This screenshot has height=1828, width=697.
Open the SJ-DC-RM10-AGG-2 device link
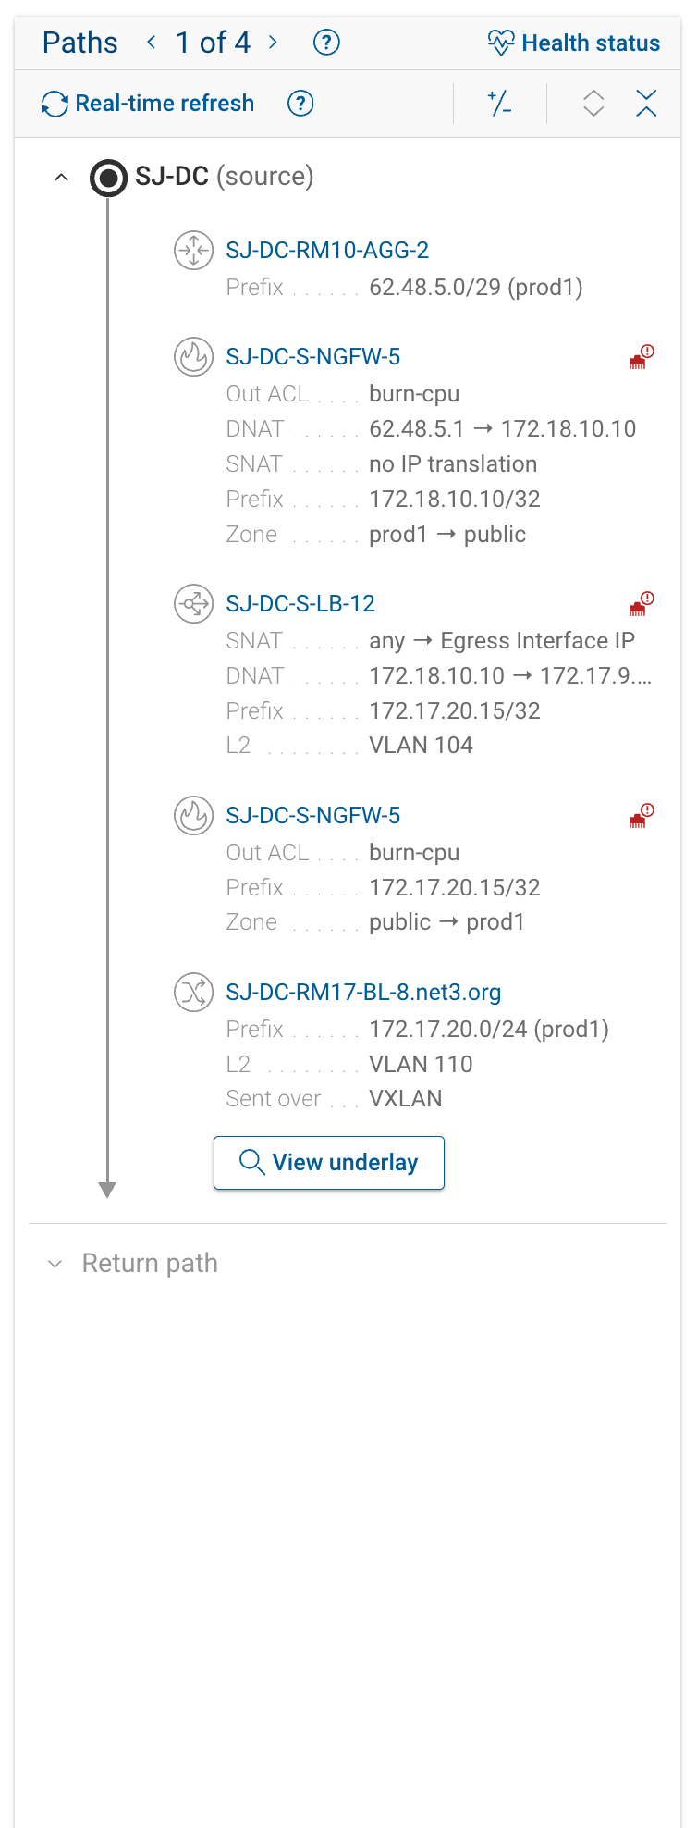[327, 251]
